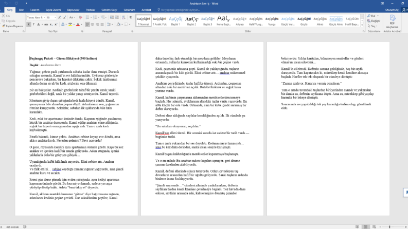Open the Sayfa Düzeni tab

(x=53, y=10)
